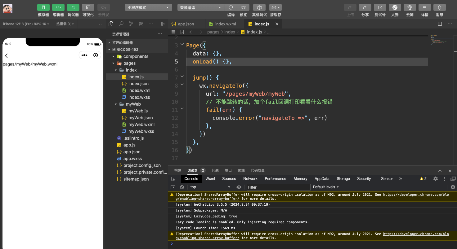457x249 pixels.
Task: Switch to the Network tab
Action: coord(250,179)
